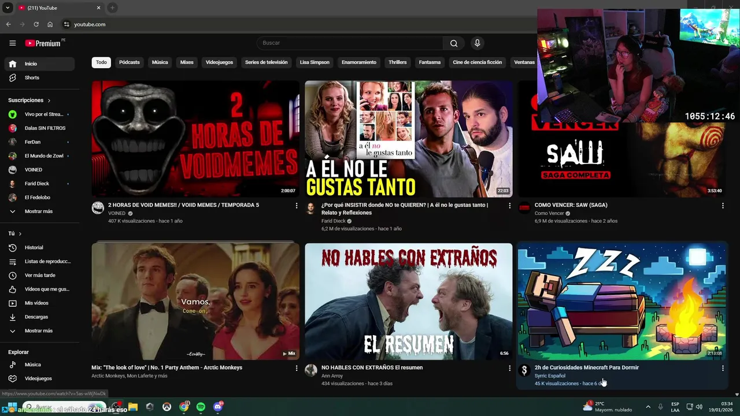Expand Mostrar más under subscriptions

point(39,211)
